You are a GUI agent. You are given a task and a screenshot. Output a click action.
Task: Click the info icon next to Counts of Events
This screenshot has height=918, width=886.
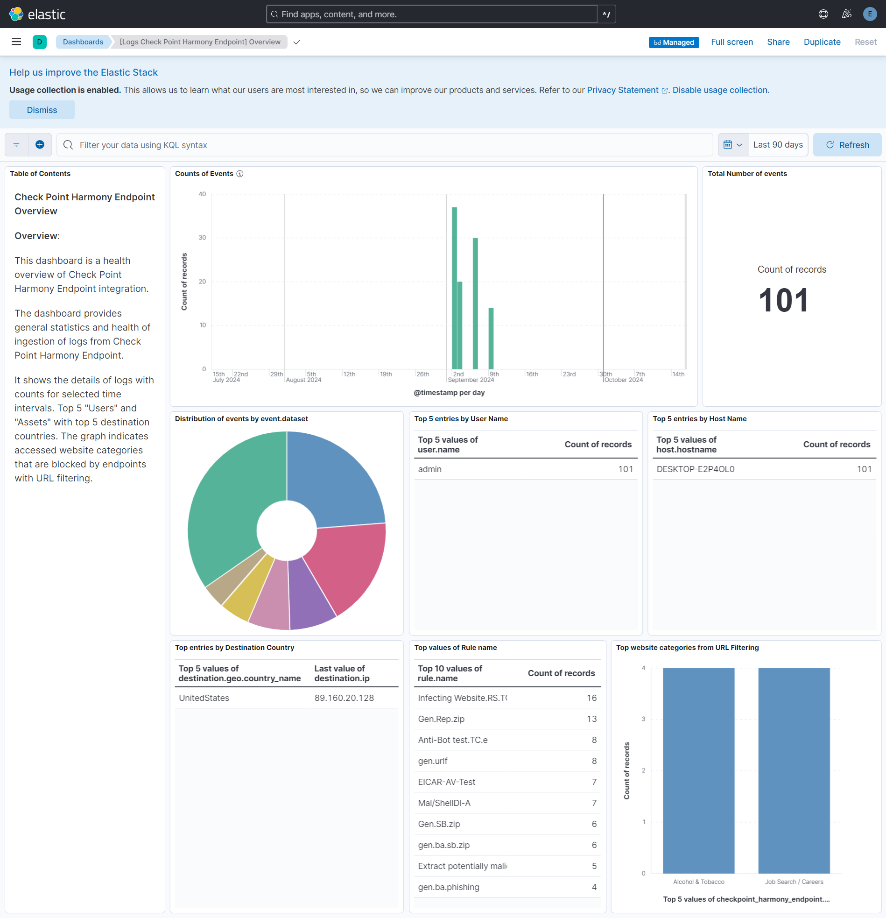pos(240,174)
